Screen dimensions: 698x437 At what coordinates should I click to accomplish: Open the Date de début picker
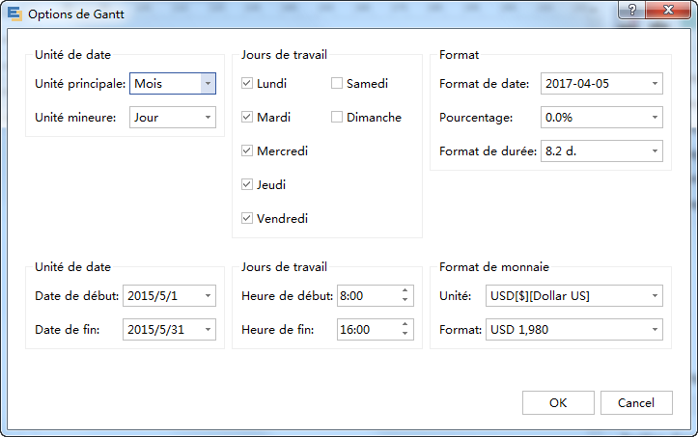(x=209, y=296)
